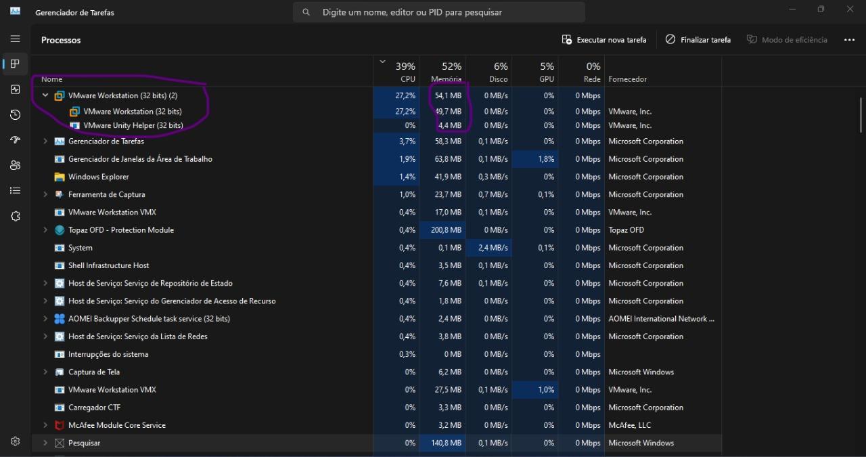Click the 2,4 MB/s disk value for System
Screen dimensions: 866x457
click(488, 248)
